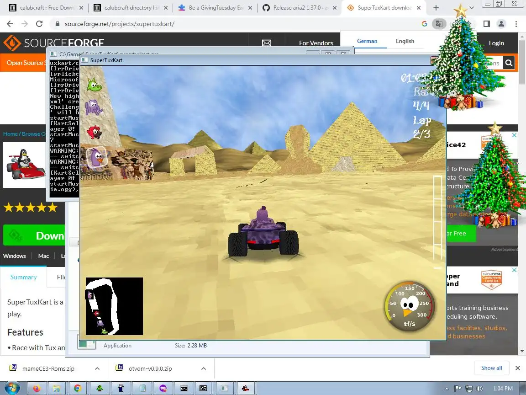Close the top advertisement with X icon
Screen dimensions: 526x395
[x=514, y=135]
